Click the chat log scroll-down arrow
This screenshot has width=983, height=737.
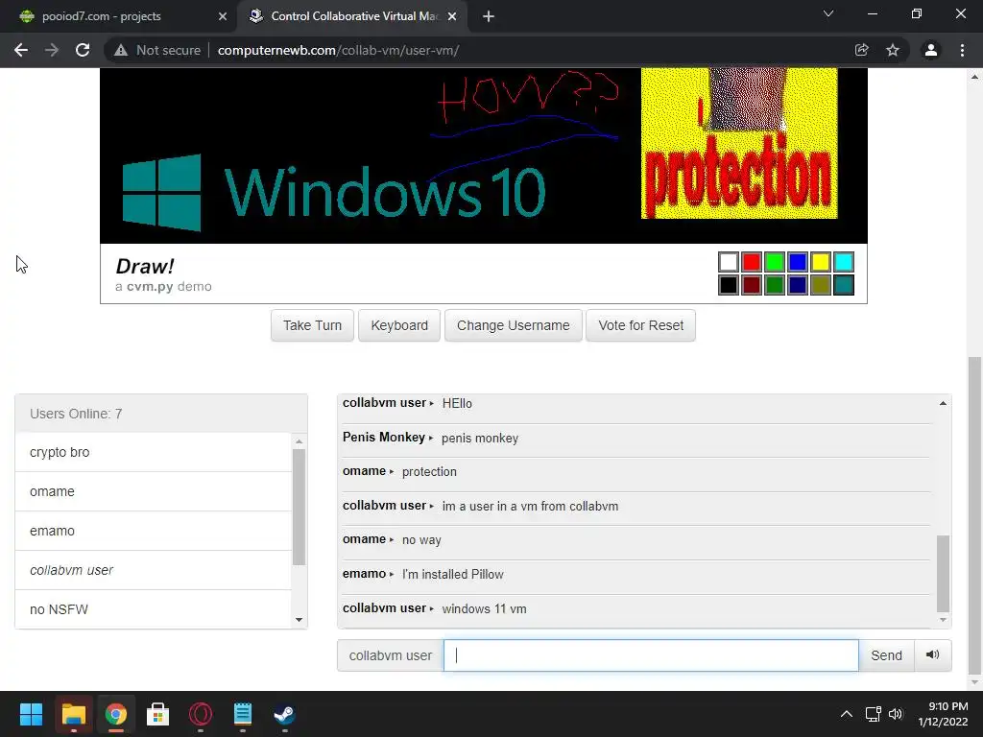point(943,620)
